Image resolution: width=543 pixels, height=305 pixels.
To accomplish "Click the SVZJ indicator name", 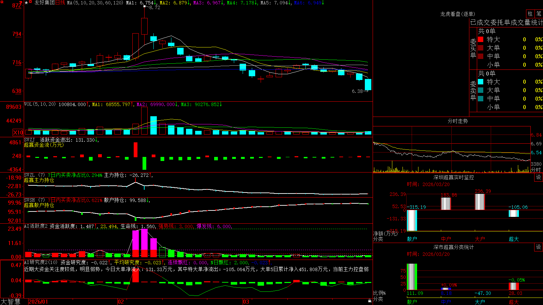I will pos(30,140).
